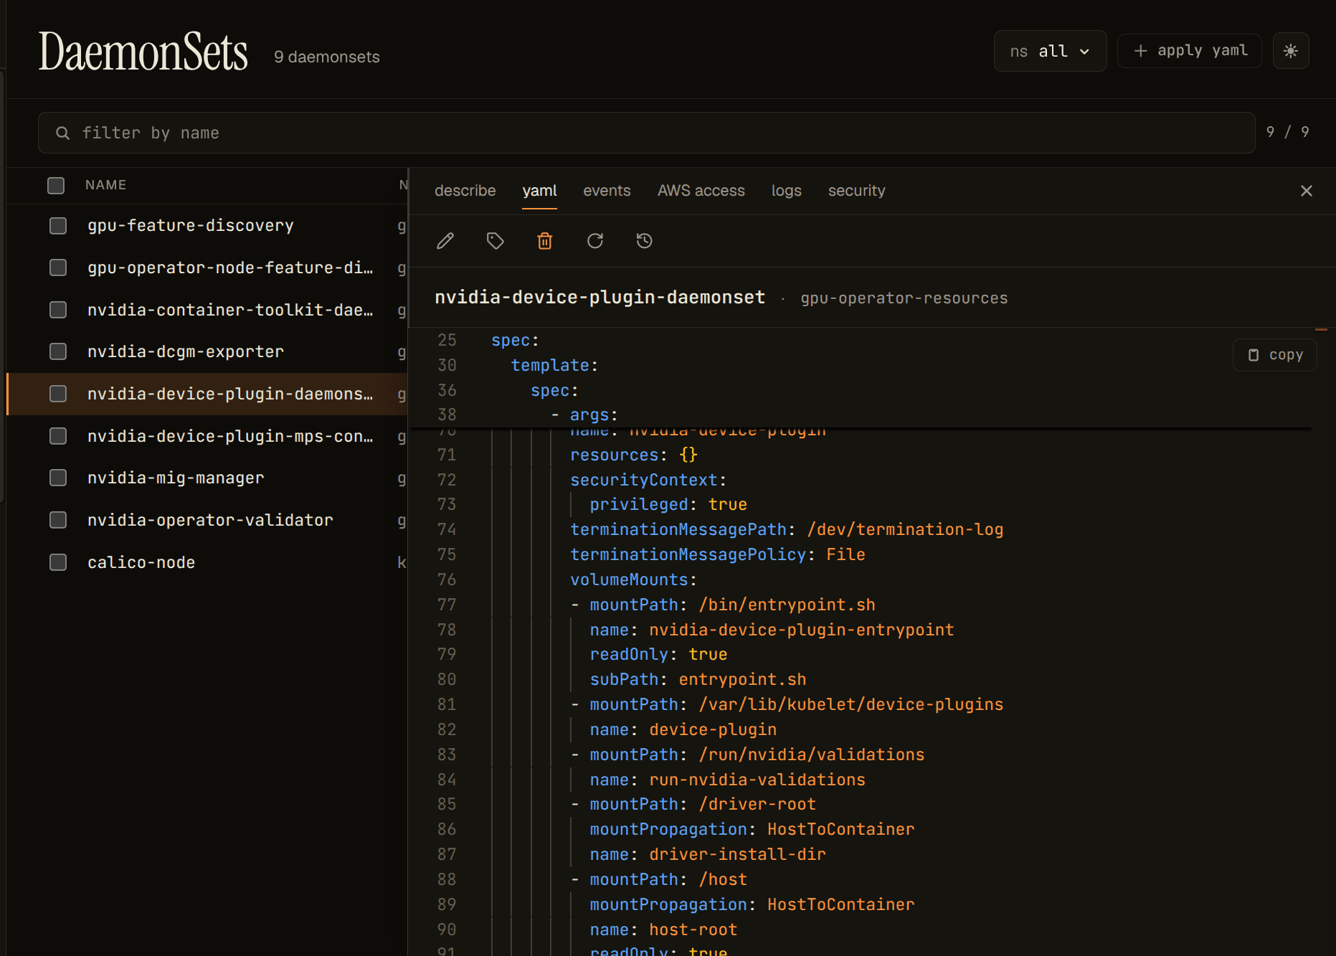
Task: Click the NAME column header
Action: (x=105, y=185)
